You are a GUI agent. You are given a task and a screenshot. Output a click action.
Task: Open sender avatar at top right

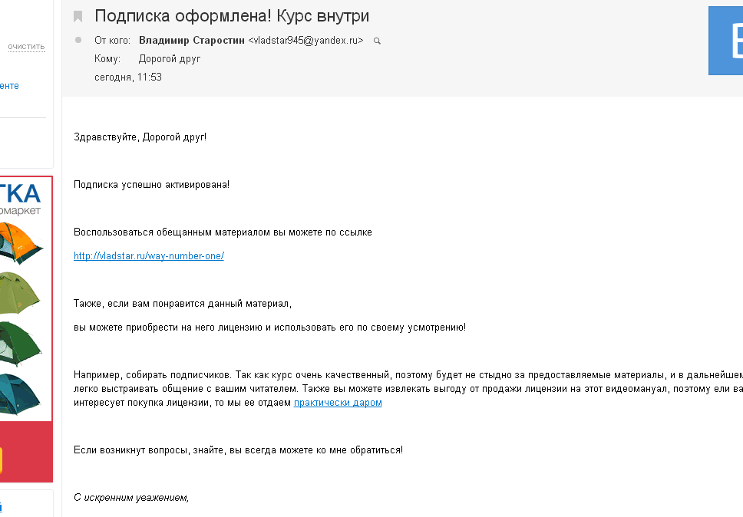[x=726, y=40]
